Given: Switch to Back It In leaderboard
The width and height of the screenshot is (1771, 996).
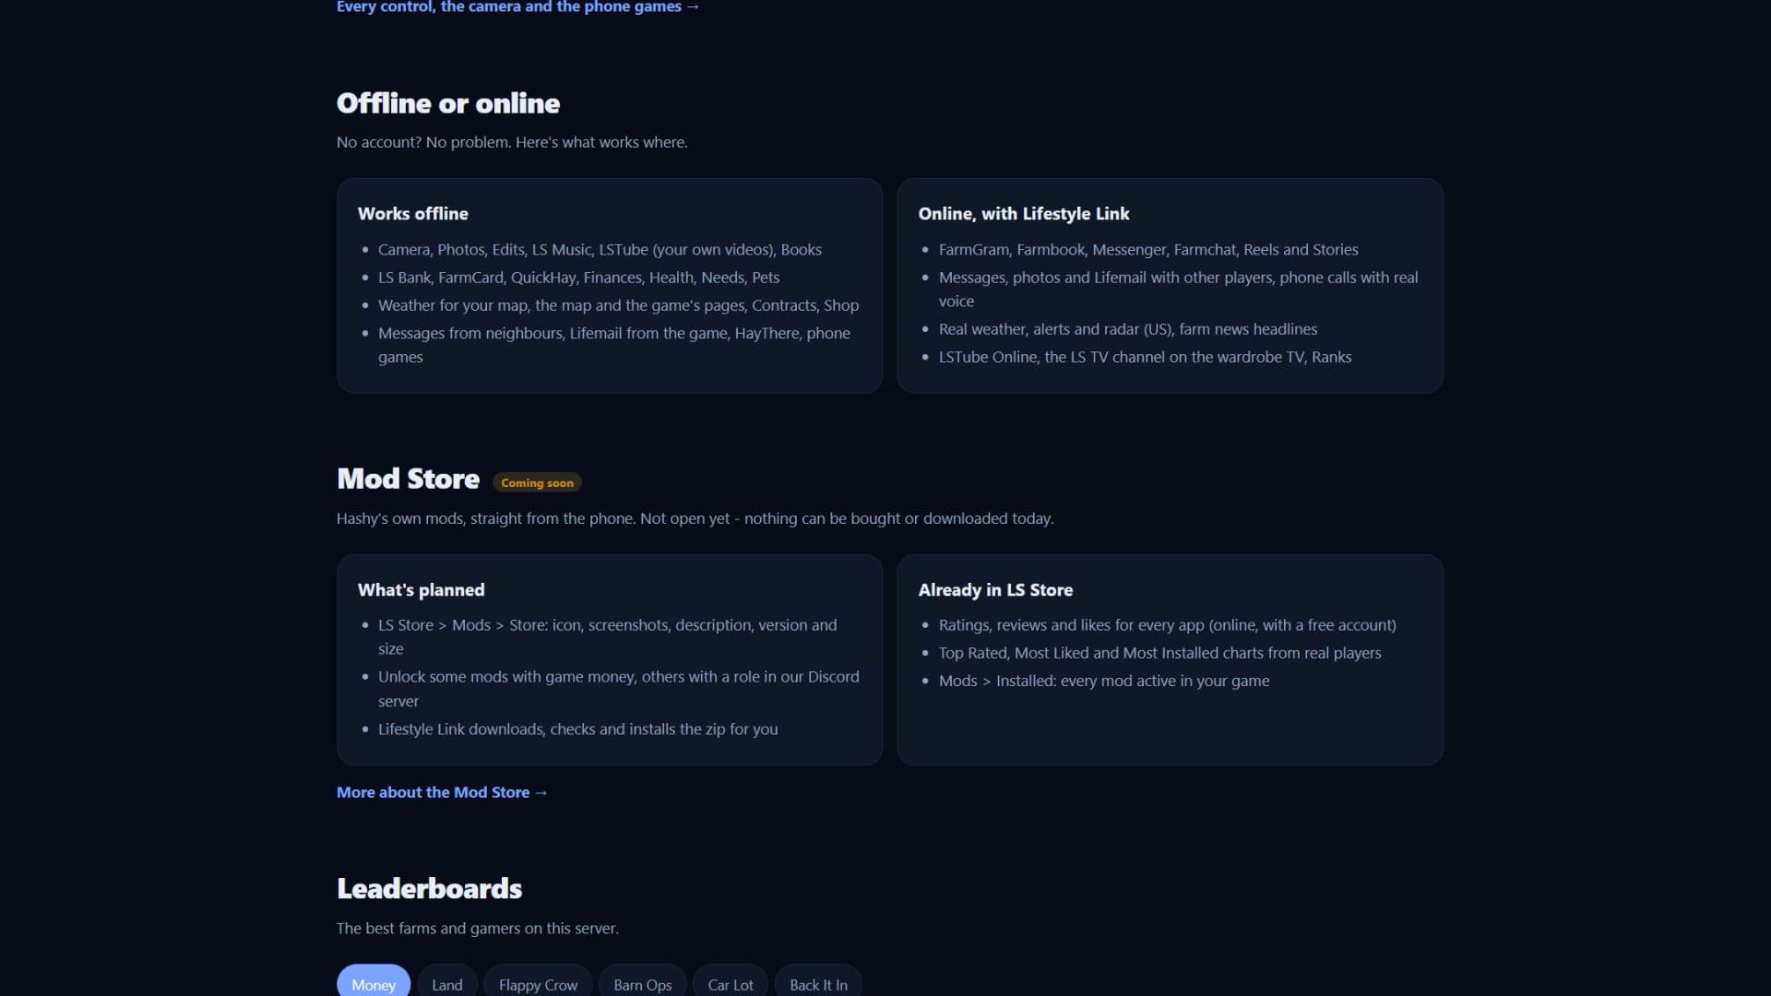Looking at the screenshot, I should click(818, 983).
